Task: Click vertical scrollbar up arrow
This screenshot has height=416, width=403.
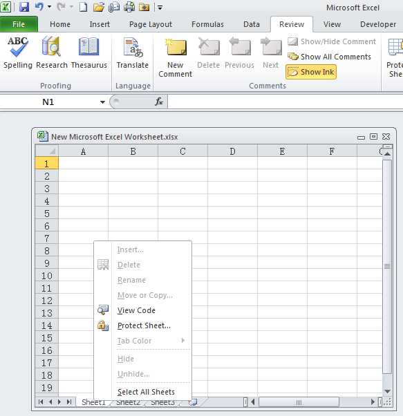Action: [387, 153]
